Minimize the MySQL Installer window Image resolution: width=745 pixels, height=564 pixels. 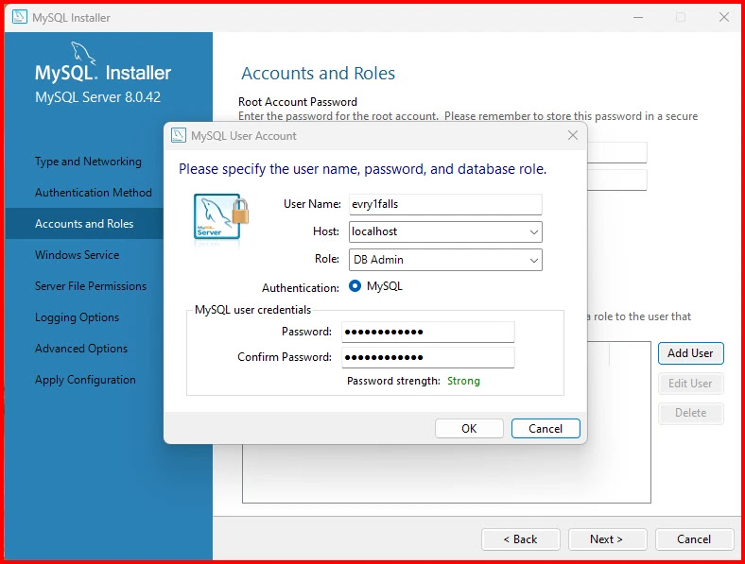(x=638, y=18)
